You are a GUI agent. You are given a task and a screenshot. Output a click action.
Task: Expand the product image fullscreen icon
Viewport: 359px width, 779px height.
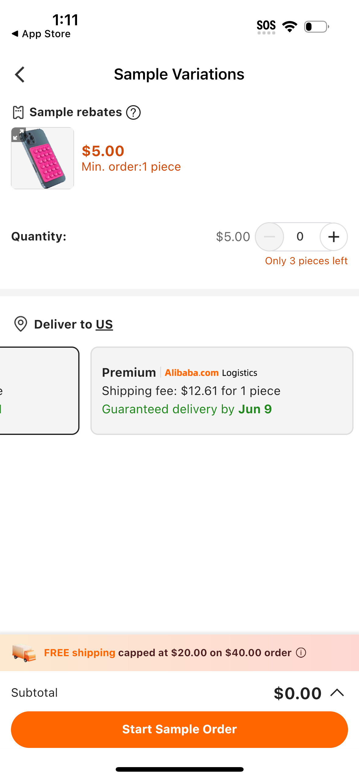(x=18, y=134)
